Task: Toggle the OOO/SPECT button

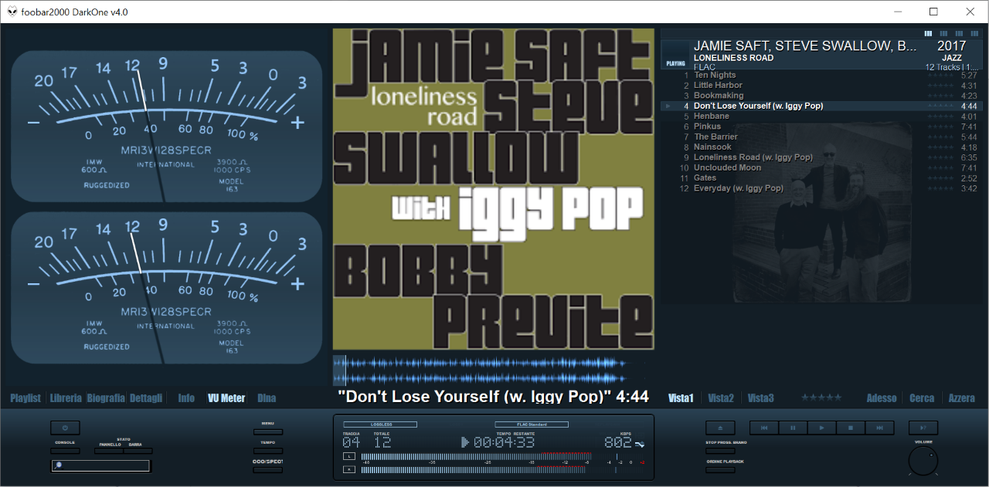Action: tap(268, 470)
